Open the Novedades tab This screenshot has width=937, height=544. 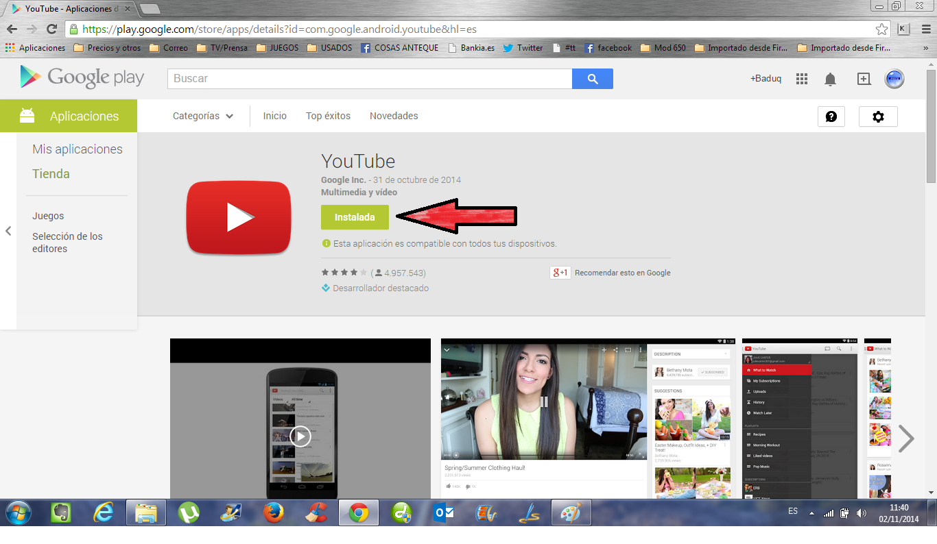(394, 116)
